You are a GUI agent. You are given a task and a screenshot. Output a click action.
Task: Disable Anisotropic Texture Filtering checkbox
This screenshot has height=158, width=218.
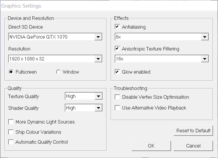117,48
